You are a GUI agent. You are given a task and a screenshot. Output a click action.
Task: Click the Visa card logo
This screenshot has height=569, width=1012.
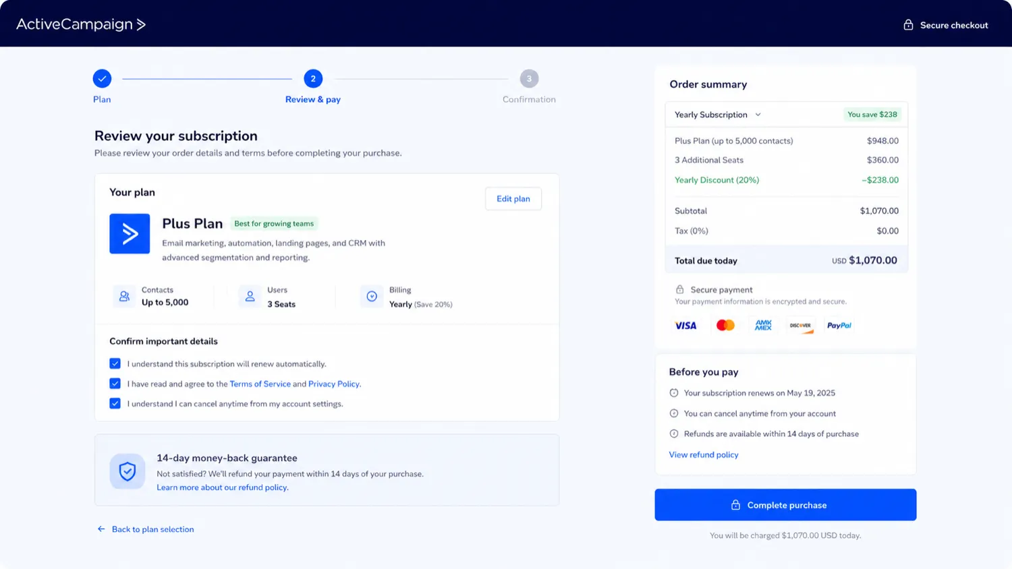pos(685,326)
